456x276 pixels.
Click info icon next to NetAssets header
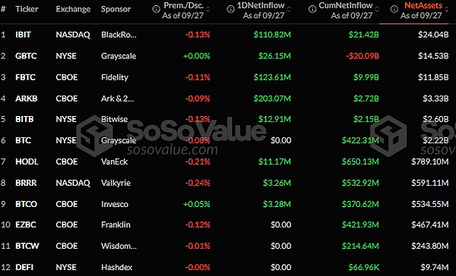click(x=394, y=9)
